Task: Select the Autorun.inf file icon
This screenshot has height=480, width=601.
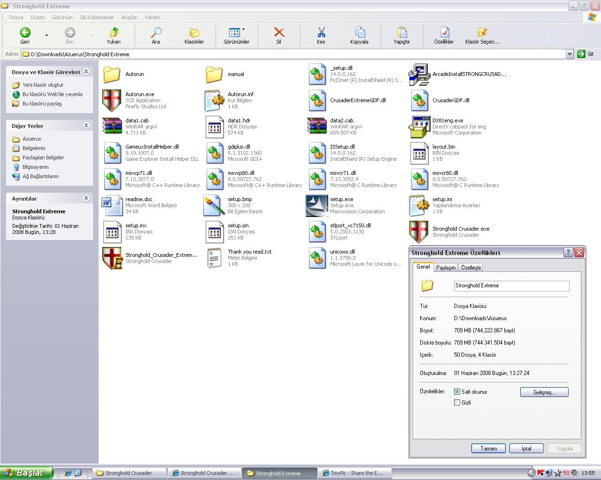Action: [x=214, y=100]
